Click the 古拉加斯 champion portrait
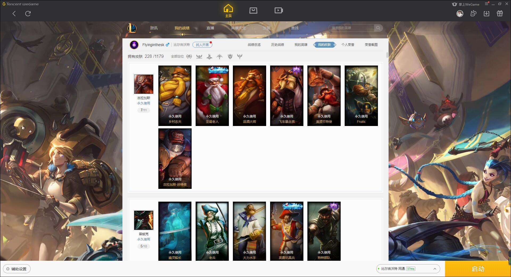Viewport: 511px width, 277px height. click(143, 84)
